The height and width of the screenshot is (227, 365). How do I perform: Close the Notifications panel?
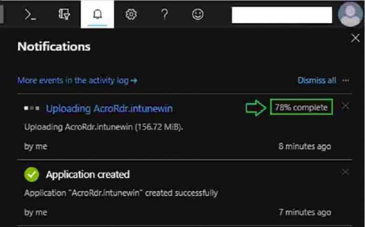point(355,38)
